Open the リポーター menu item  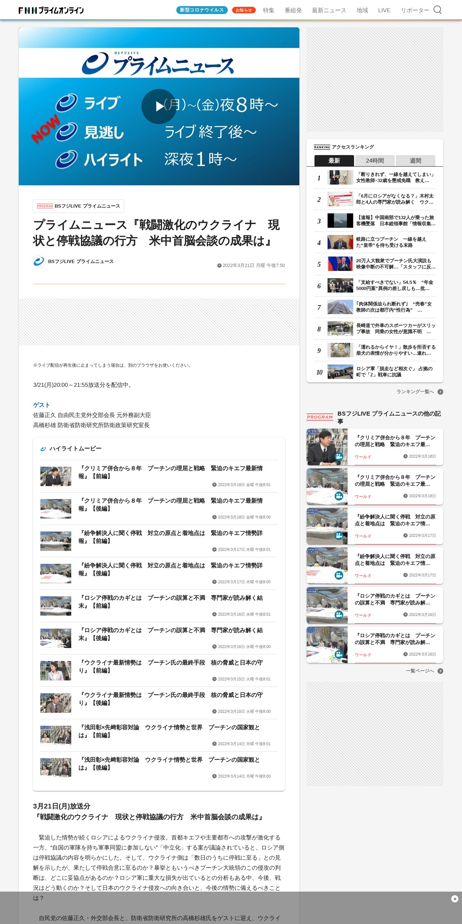[415, 10]
